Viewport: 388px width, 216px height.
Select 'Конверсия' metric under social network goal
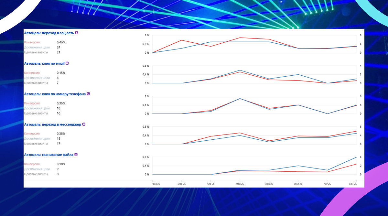[32, 42]
